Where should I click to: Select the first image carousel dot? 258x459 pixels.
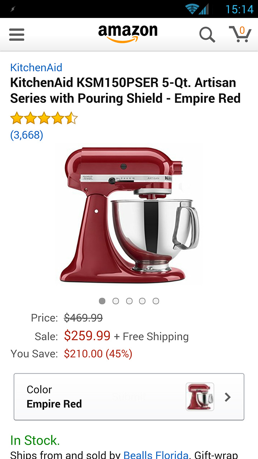tap(102, 301)
